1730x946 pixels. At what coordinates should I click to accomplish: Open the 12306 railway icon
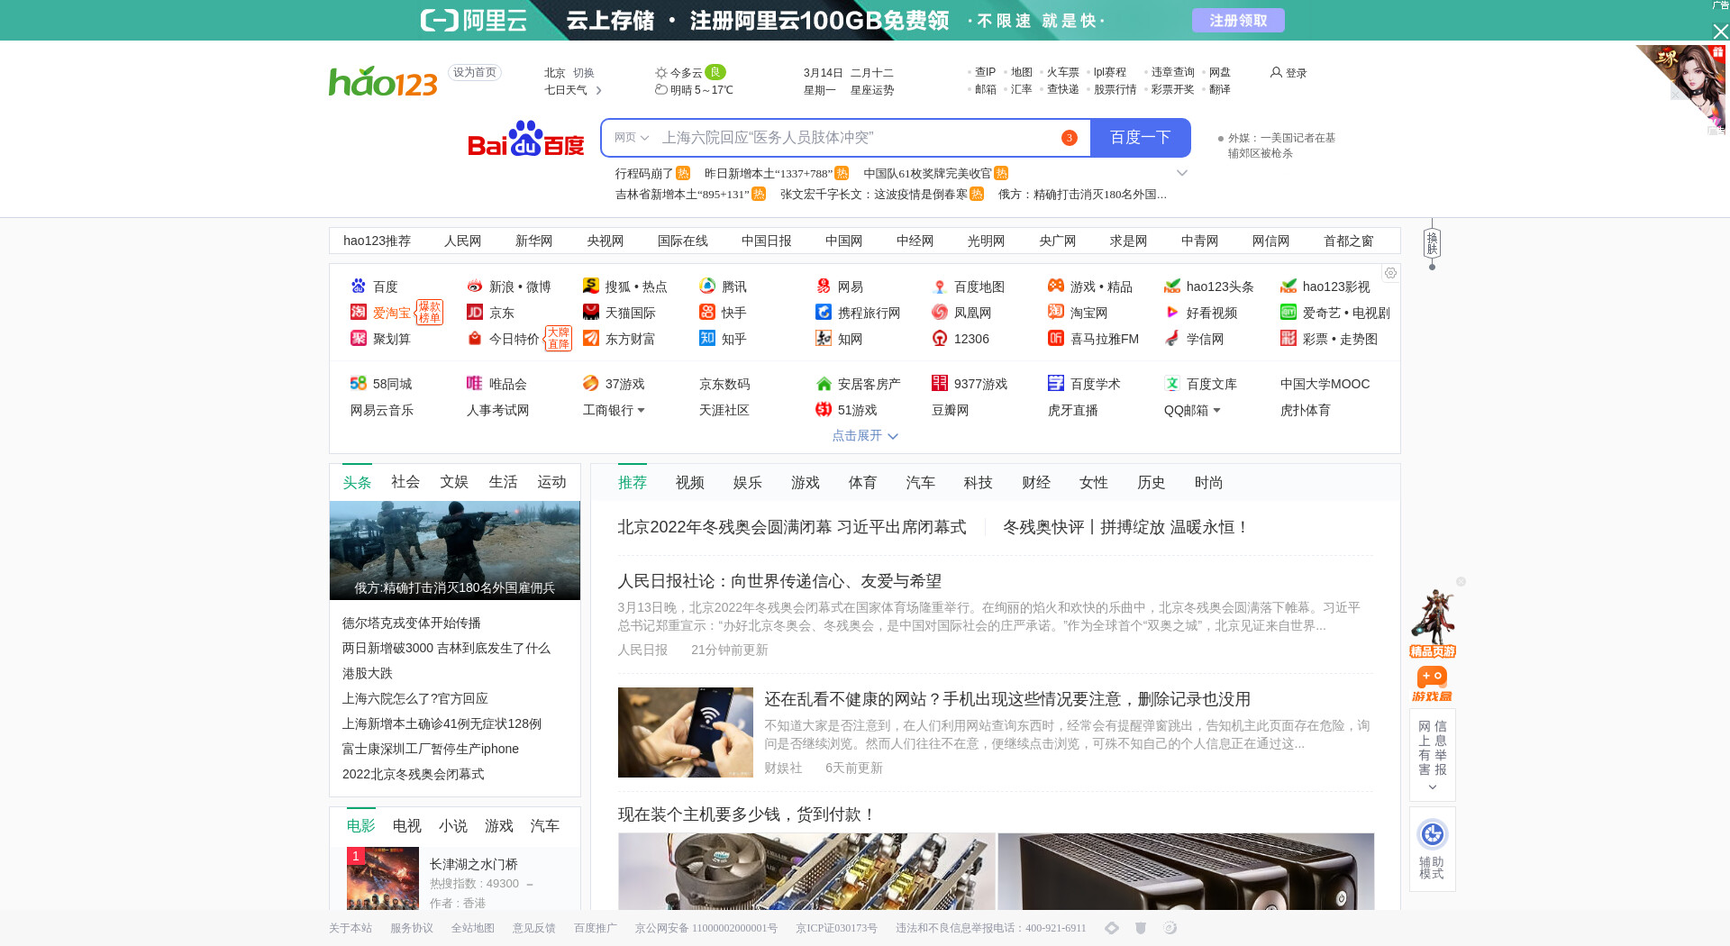tap(940, 339)
